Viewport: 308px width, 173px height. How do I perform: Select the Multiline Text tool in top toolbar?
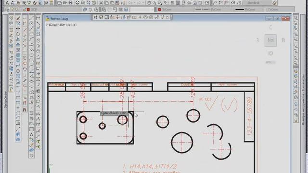(x=7, y=3)
